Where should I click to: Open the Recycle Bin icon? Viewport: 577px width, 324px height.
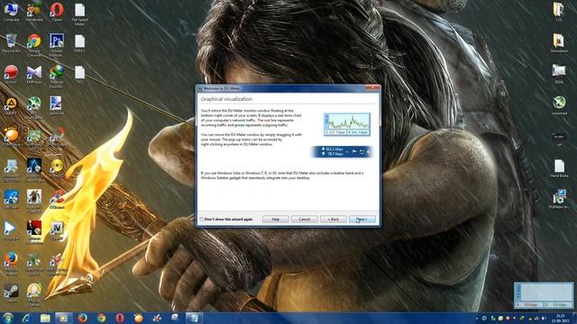coord(11,43)
